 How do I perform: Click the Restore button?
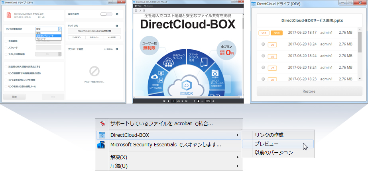point(309,91)
